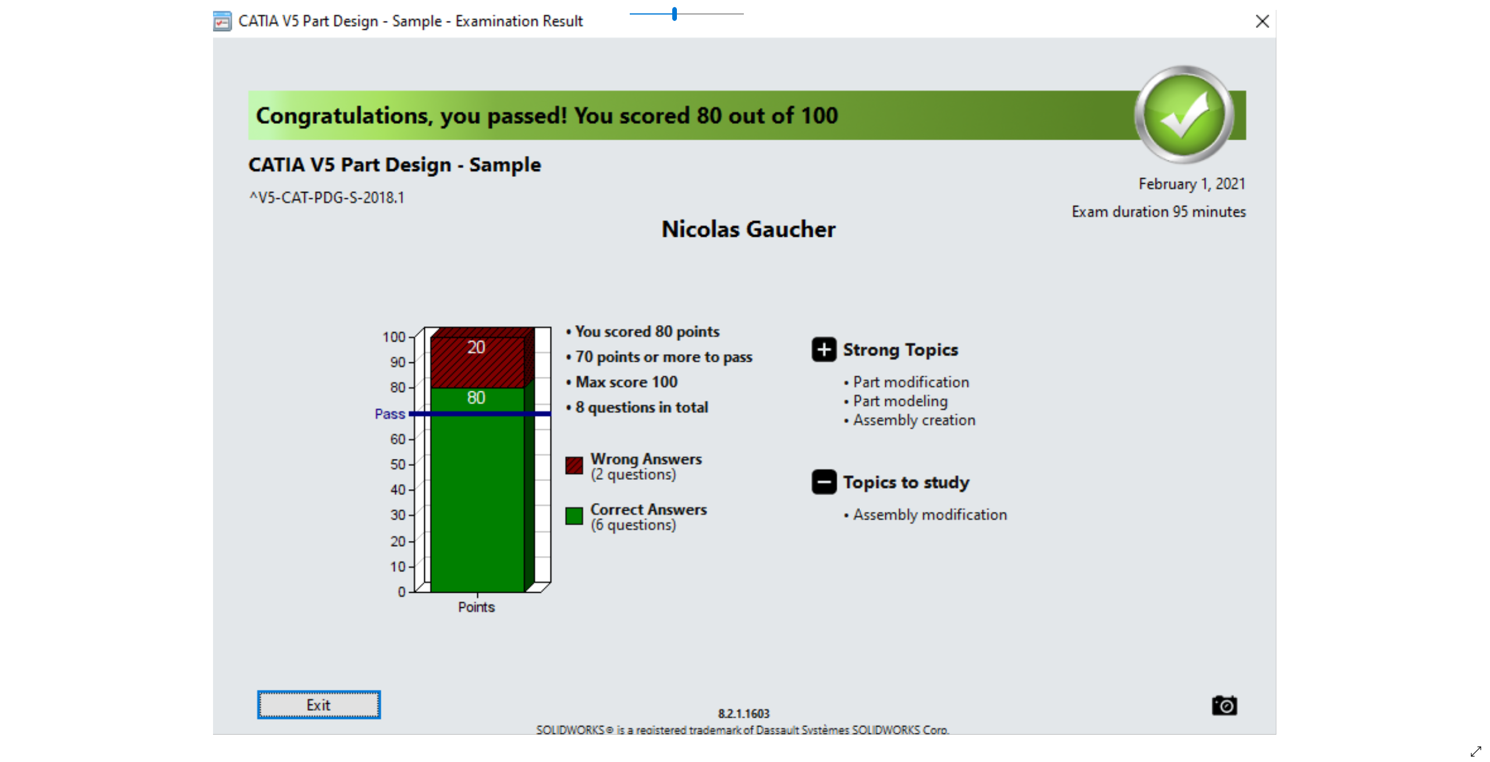Image resolution: width=1490 pixels, height=762 pixels.
Task: Click the plus icon beside Strong Topics
Action: [824, 349]
